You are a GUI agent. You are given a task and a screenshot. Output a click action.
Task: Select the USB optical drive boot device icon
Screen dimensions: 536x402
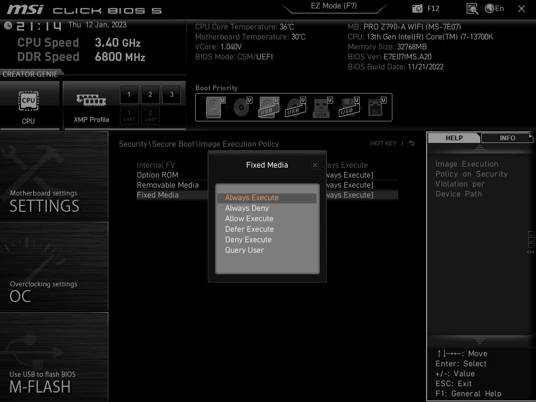click(x=296, y=107)
